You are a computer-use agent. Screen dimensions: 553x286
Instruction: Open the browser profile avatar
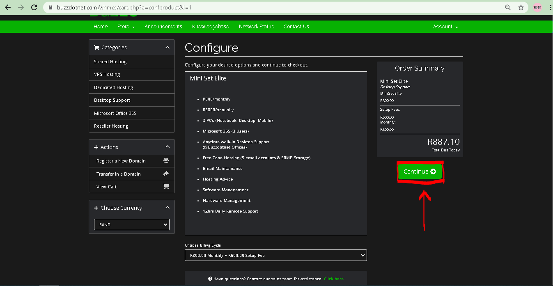(537, 7)
